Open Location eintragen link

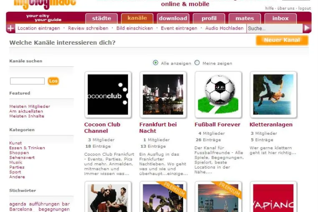click(39, 28)
